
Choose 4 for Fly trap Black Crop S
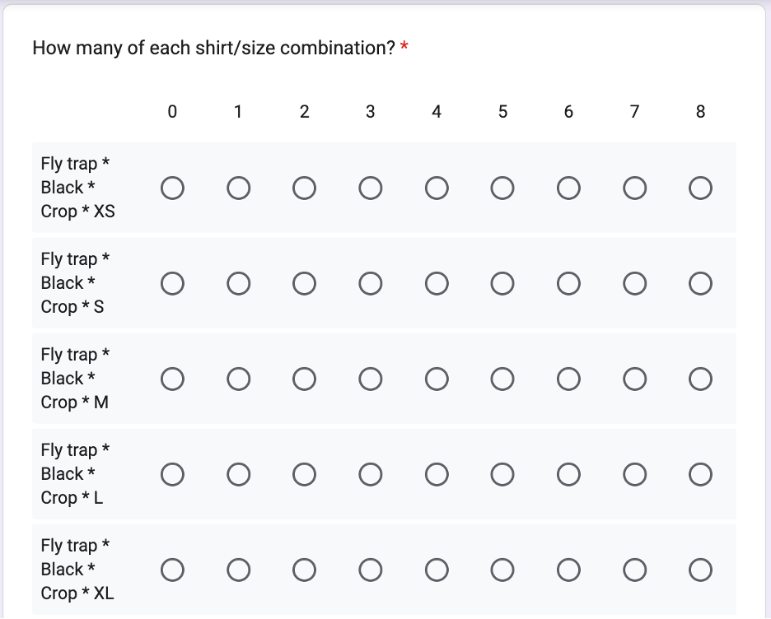437,284
